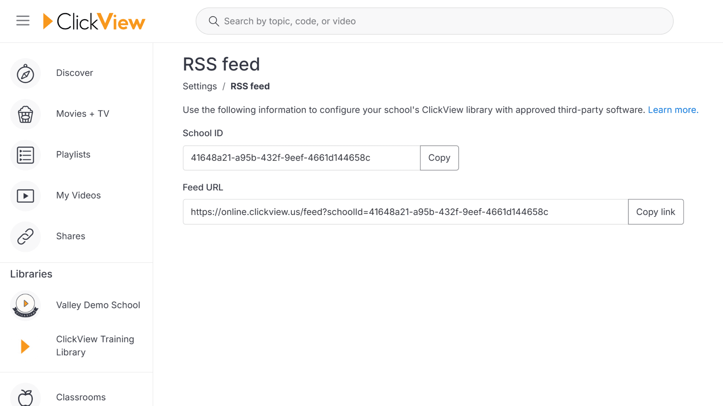Select the RSS feed breadcrumb item
Viewport: 723px width, 406px height.
click(250, 86)
